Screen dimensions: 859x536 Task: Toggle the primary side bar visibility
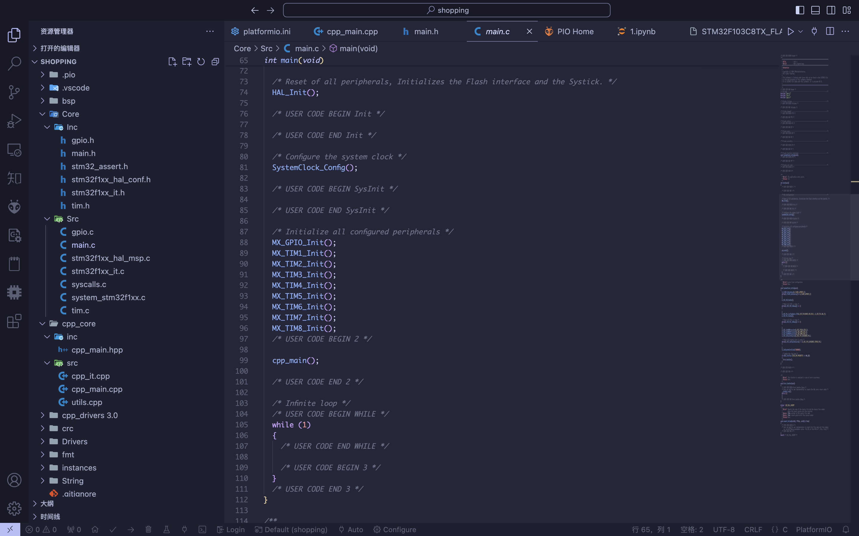pos(800,10)
